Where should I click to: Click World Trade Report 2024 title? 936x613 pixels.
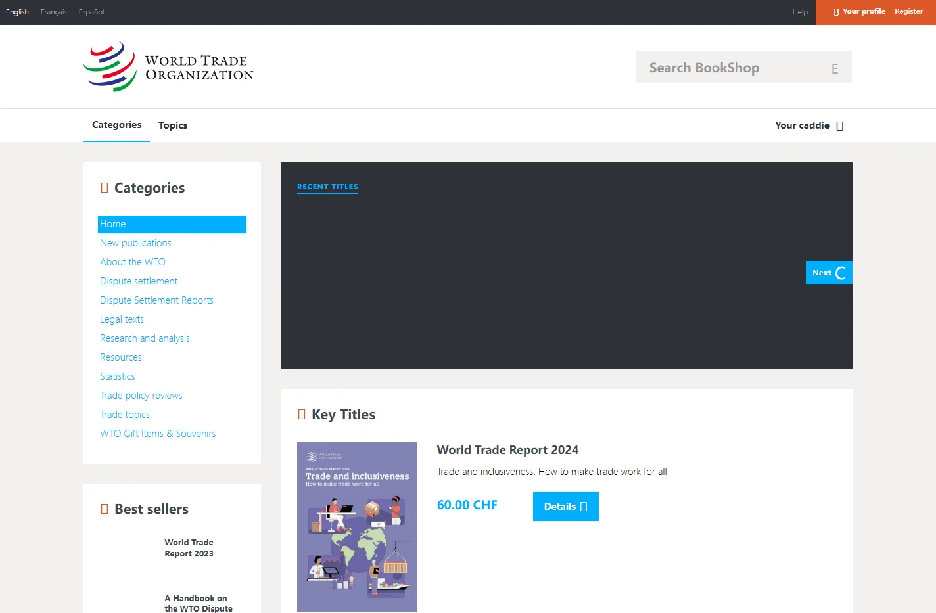pos(507,450)
